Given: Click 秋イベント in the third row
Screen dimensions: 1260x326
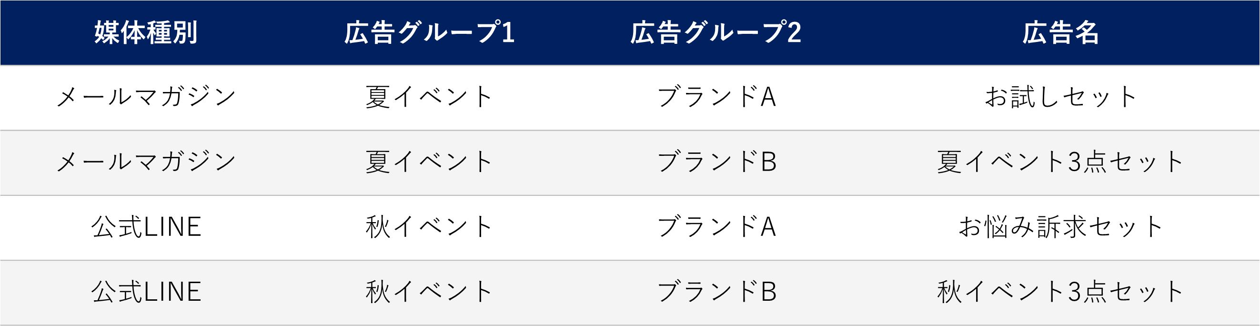Looking at the screenshot, I should click(429, 227).
